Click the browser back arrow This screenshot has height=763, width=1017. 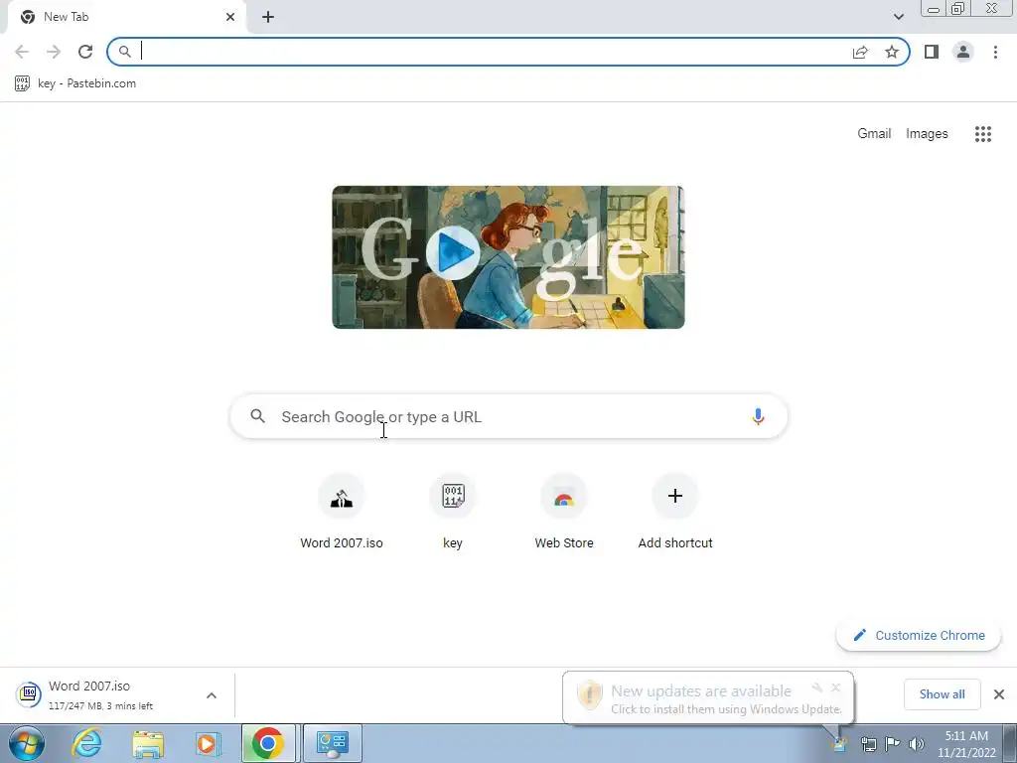point(22,52)
